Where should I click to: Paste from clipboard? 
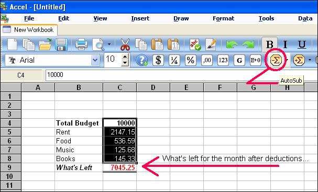(157, 44)
